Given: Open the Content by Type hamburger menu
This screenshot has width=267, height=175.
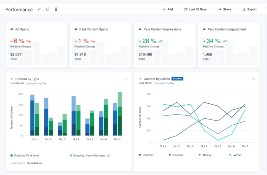Looking at the screenshot, I should 126,79.
